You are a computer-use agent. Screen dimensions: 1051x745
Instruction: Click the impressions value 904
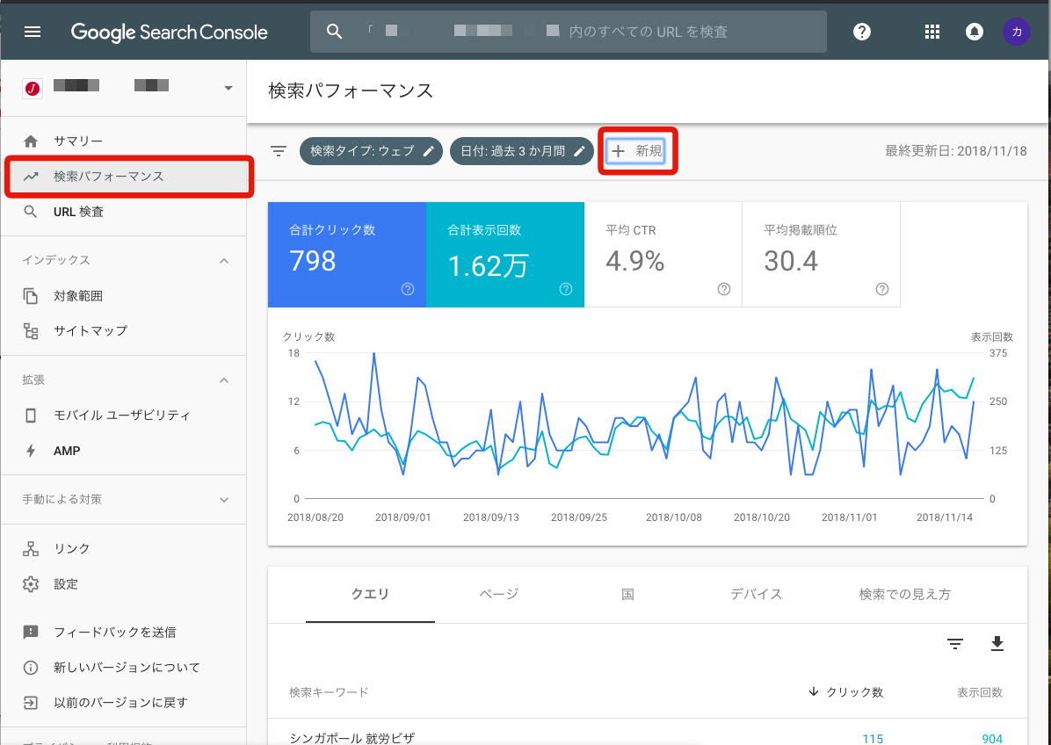[x=992, y=738]
